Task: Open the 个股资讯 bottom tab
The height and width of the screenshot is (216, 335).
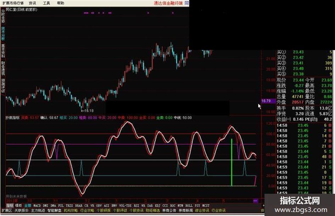Action: click(x=136, y=210)
